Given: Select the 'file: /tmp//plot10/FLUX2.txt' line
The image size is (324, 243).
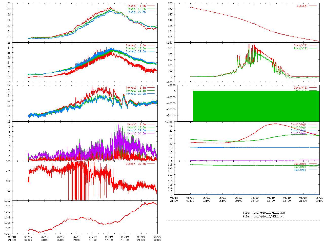Looking at the screenshot, I should tap(264, 213).
